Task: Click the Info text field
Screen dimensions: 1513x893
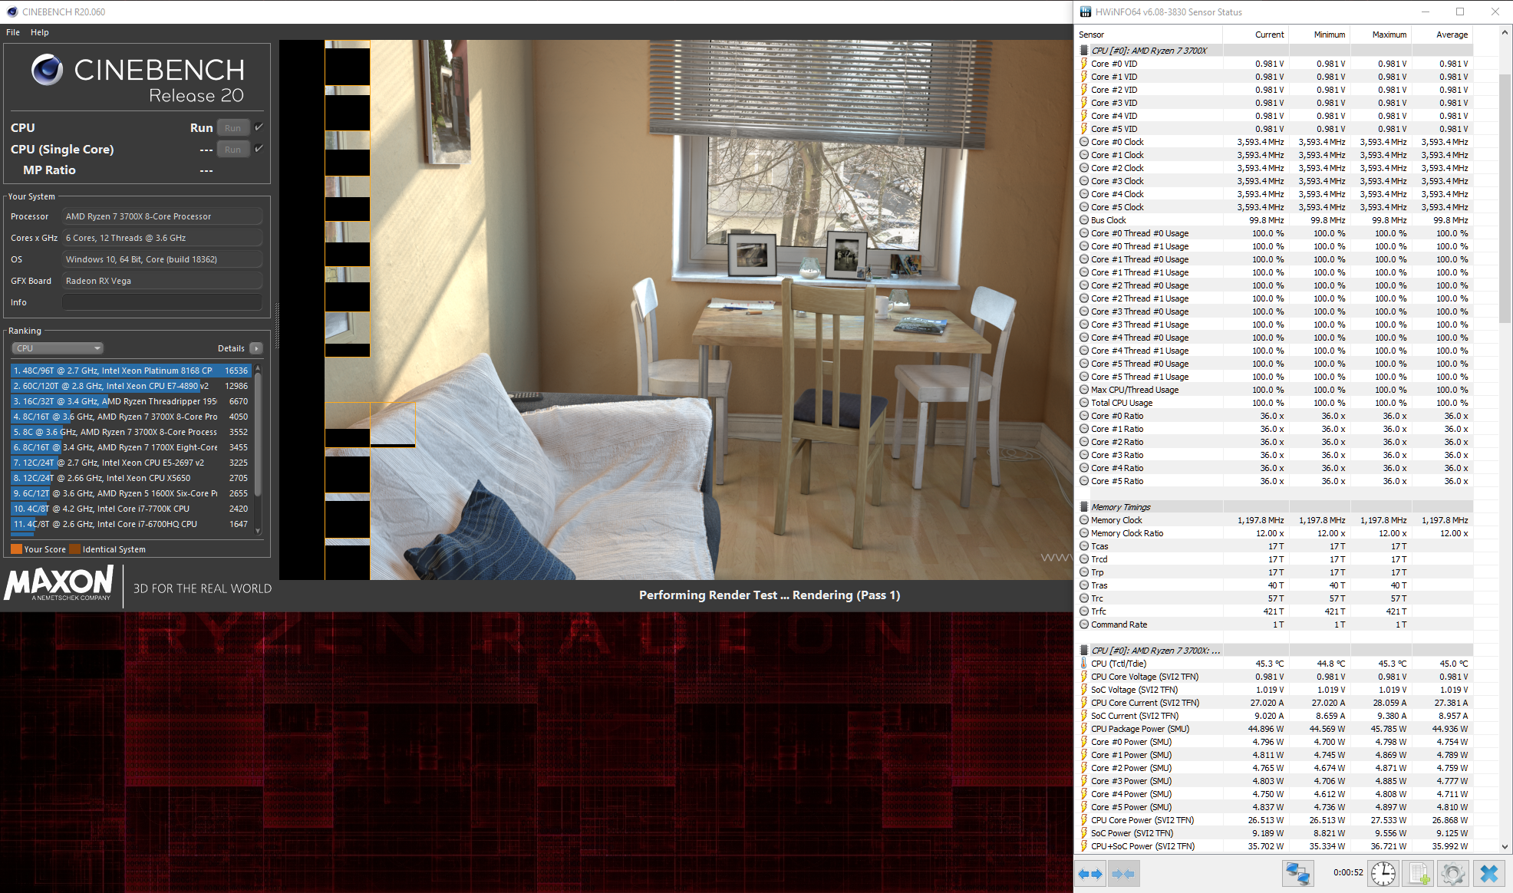Action: (x=162, y=302)
